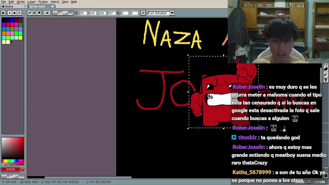
Task: Select the Text tool in right toolbar
Action: point(326,80)
